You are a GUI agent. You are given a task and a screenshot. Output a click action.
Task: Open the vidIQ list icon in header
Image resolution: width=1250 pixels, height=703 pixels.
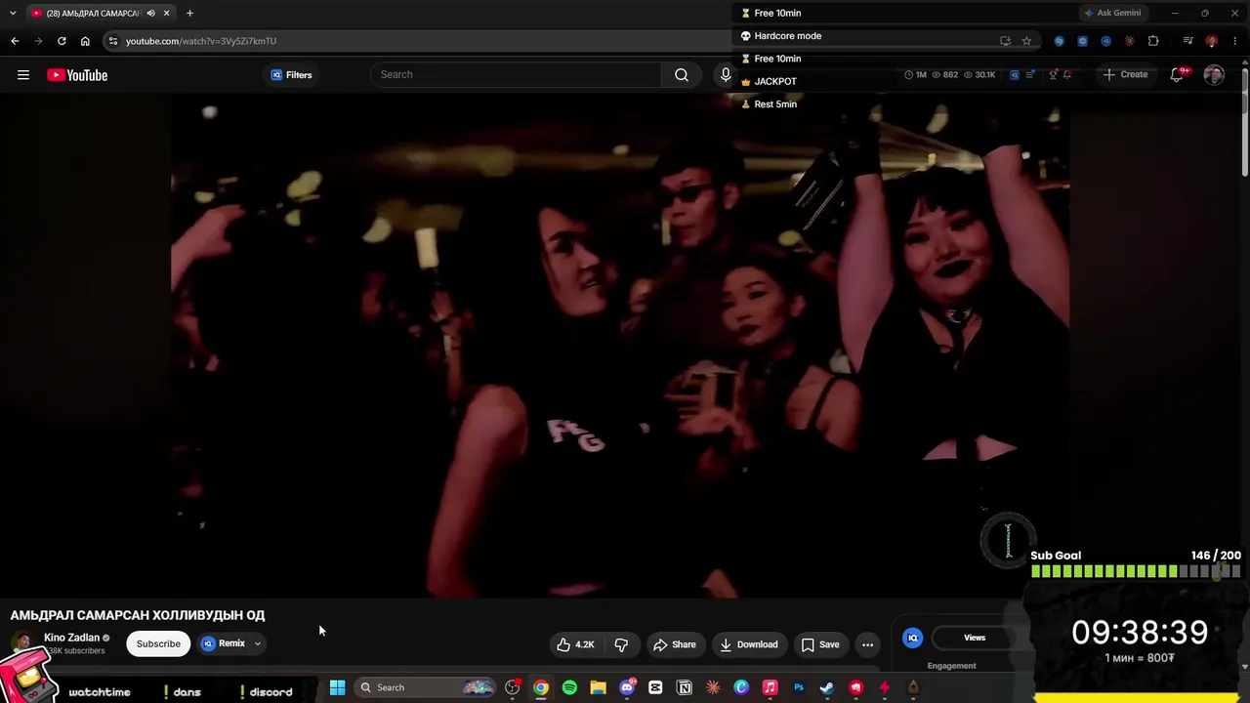pos(1030,74)
